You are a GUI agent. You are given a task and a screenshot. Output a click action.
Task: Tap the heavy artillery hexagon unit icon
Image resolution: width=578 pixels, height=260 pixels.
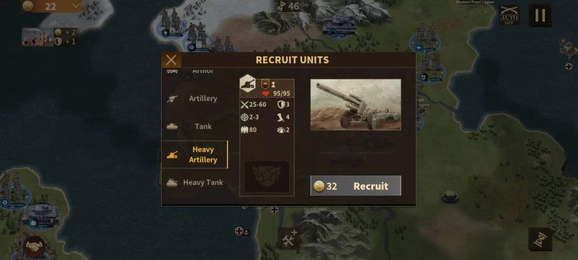tap(248, 83)
